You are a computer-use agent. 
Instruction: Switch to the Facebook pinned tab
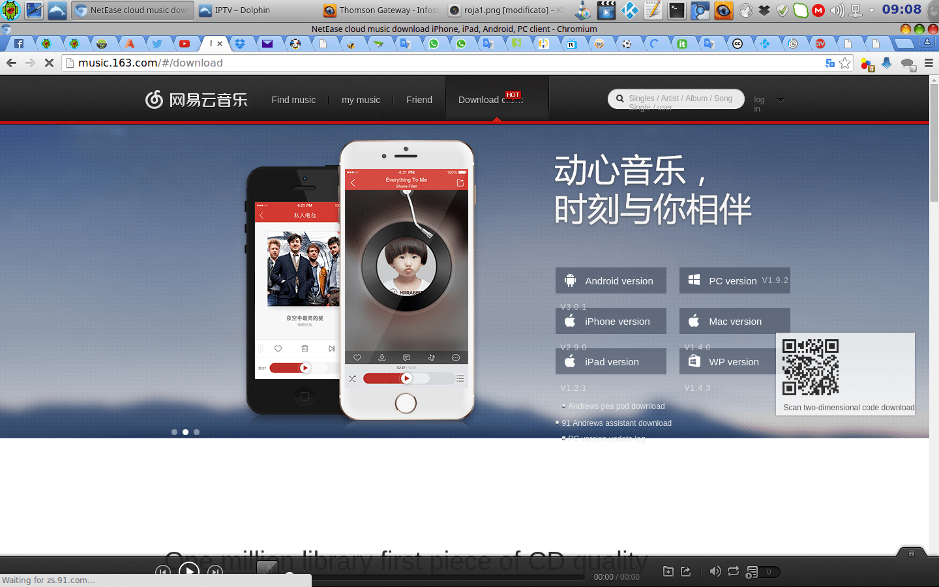pos(19,44)
